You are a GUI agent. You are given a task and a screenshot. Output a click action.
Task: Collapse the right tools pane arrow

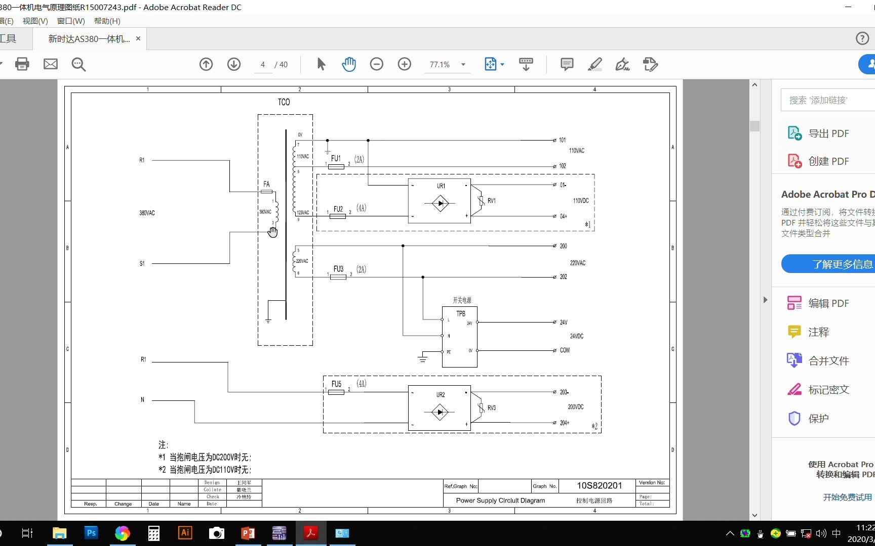765,300
